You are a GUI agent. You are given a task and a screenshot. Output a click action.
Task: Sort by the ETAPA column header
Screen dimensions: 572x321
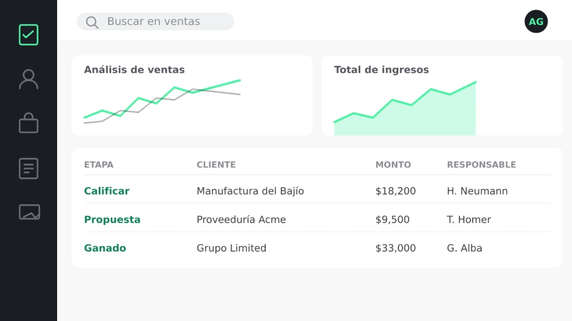pyautogui.click(x=99, y=165)
